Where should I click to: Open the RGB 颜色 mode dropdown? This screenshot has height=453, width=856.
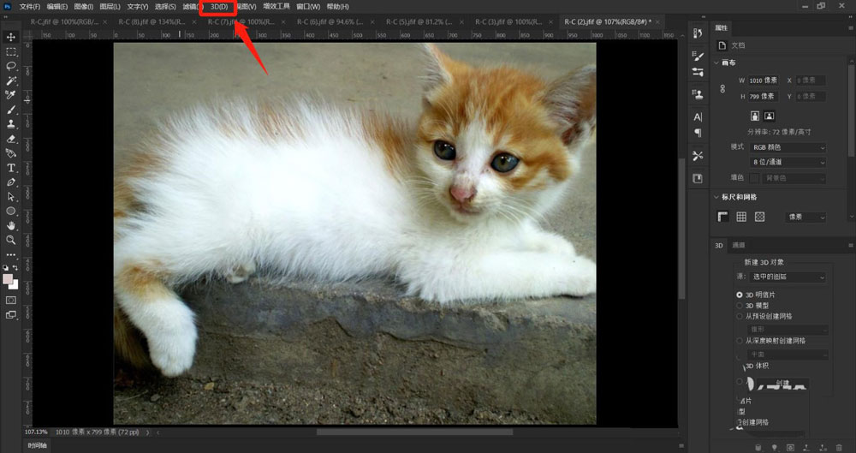[788, 148]
